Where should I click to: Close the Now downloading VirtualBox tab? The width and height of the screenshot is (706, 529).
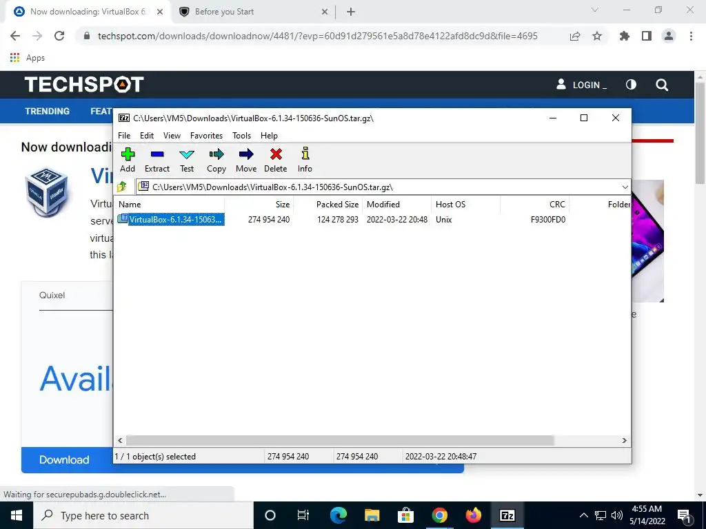click(160, 12)
